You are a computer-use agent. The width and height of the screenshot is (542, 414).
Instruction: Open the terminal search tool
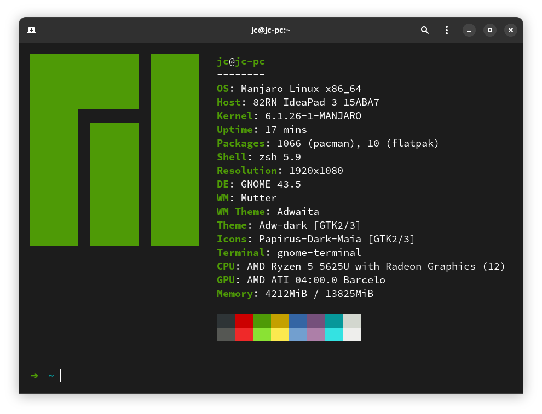pos(425,31)
